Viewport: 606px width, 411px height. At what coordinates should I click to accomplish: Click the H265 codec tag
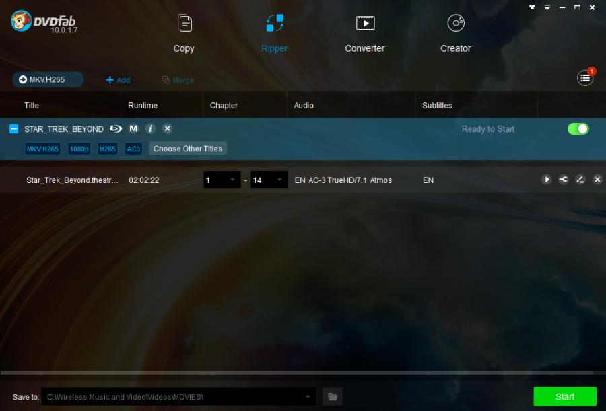[108, 149]
